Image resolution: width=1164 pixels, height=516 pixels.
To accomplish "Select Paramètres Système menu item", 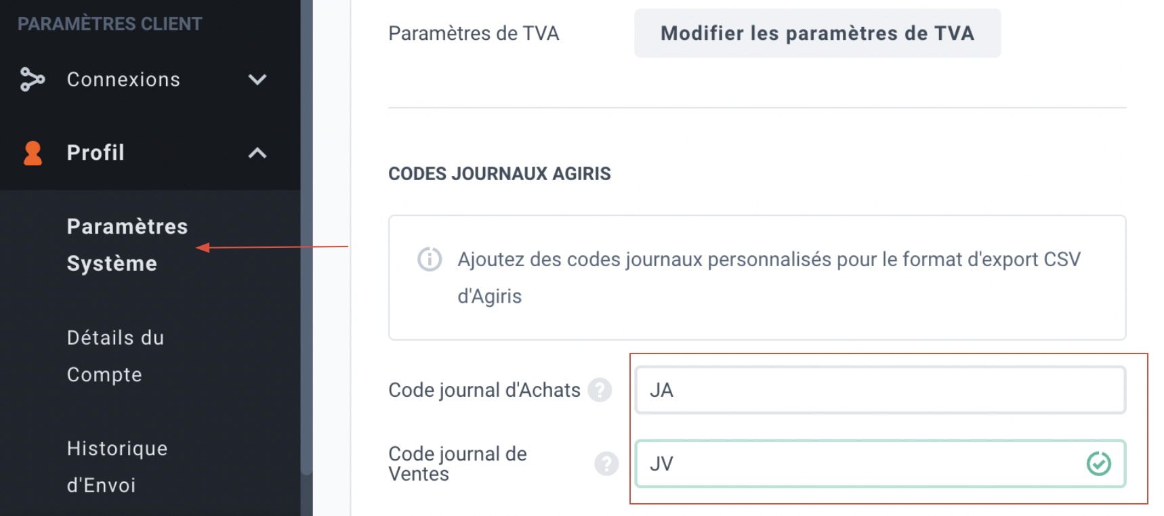I will pyautogui.click(x=127, y=245).
